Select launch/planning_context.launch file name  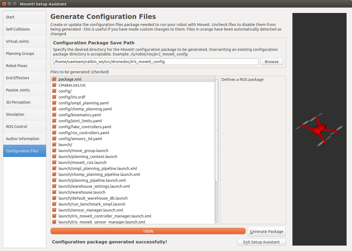tap(88, 157)
